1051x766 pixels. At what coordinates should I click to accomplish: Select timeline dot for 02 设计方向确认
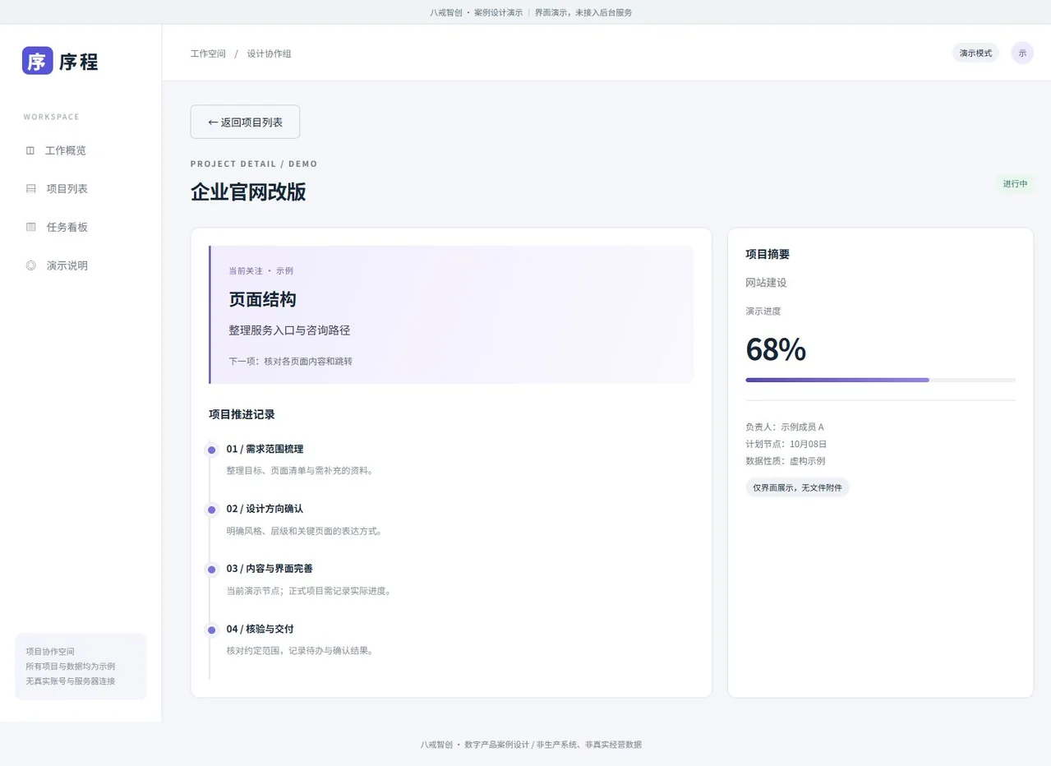pos(211,510)
